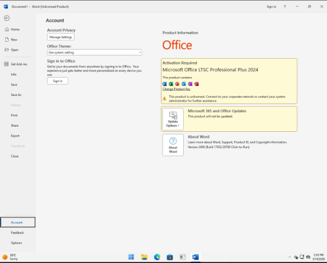
Task: Select the Account tab in sidebar
Action: (x=18, y=223)
